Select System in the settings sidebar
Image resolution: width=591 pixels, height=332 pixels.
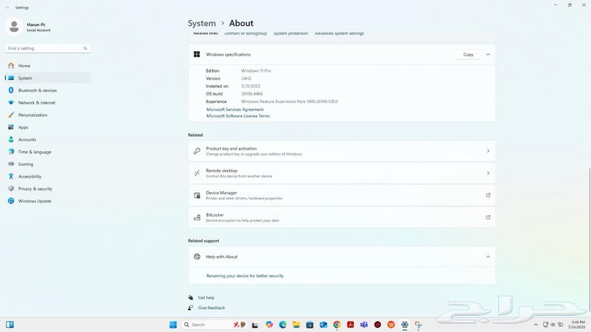point(48,78)
